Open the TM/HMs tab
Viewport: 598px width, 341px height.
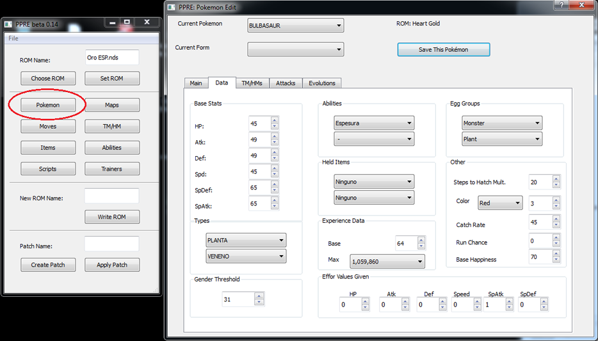(252, 83)
